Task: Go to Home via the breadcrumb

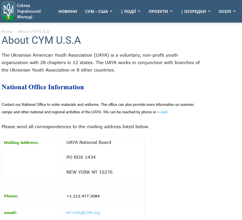Action: tap(7, 31)
